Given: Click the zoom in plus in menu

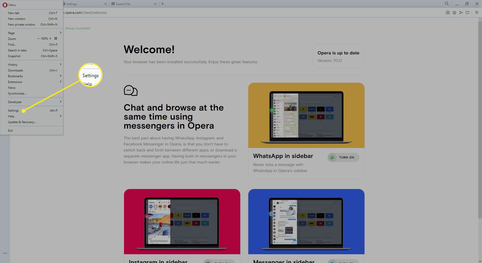Looking at the screenshot, I should (x=50, y=39).
